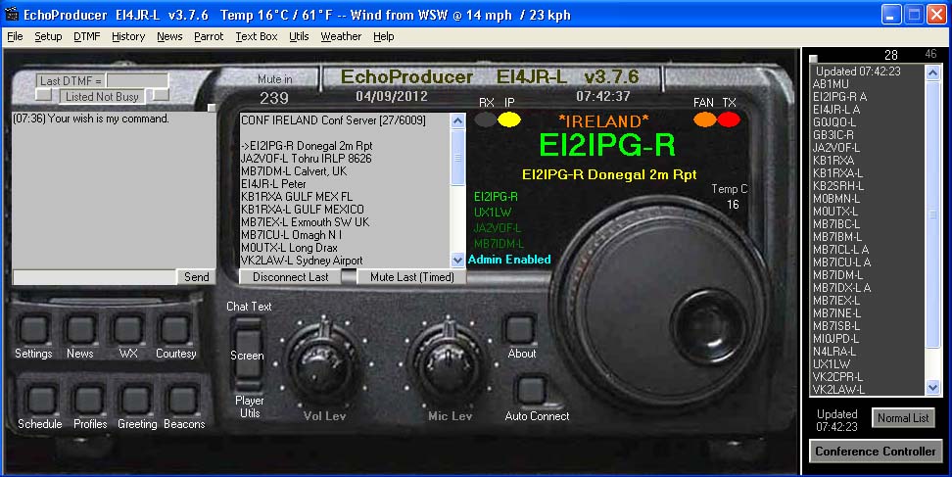
Task: Click Player Utils label on radio
Action: click(x=250, y=406)
